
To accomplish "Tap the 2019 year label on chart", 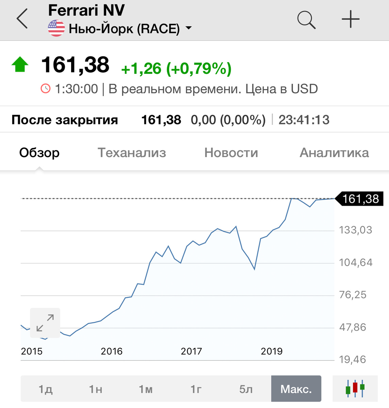I will 272,351.
